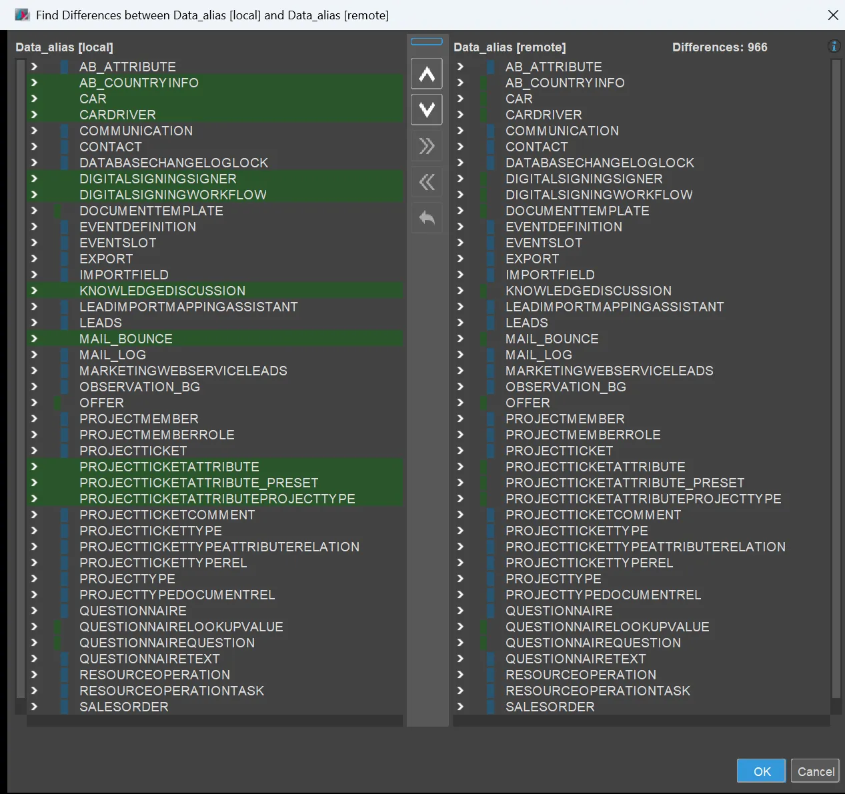Image resolution: width=845 pixels, height=794 pixels.
Task: Select remote EVENTDEFINITION row
Action: click(x=642, y=227)
